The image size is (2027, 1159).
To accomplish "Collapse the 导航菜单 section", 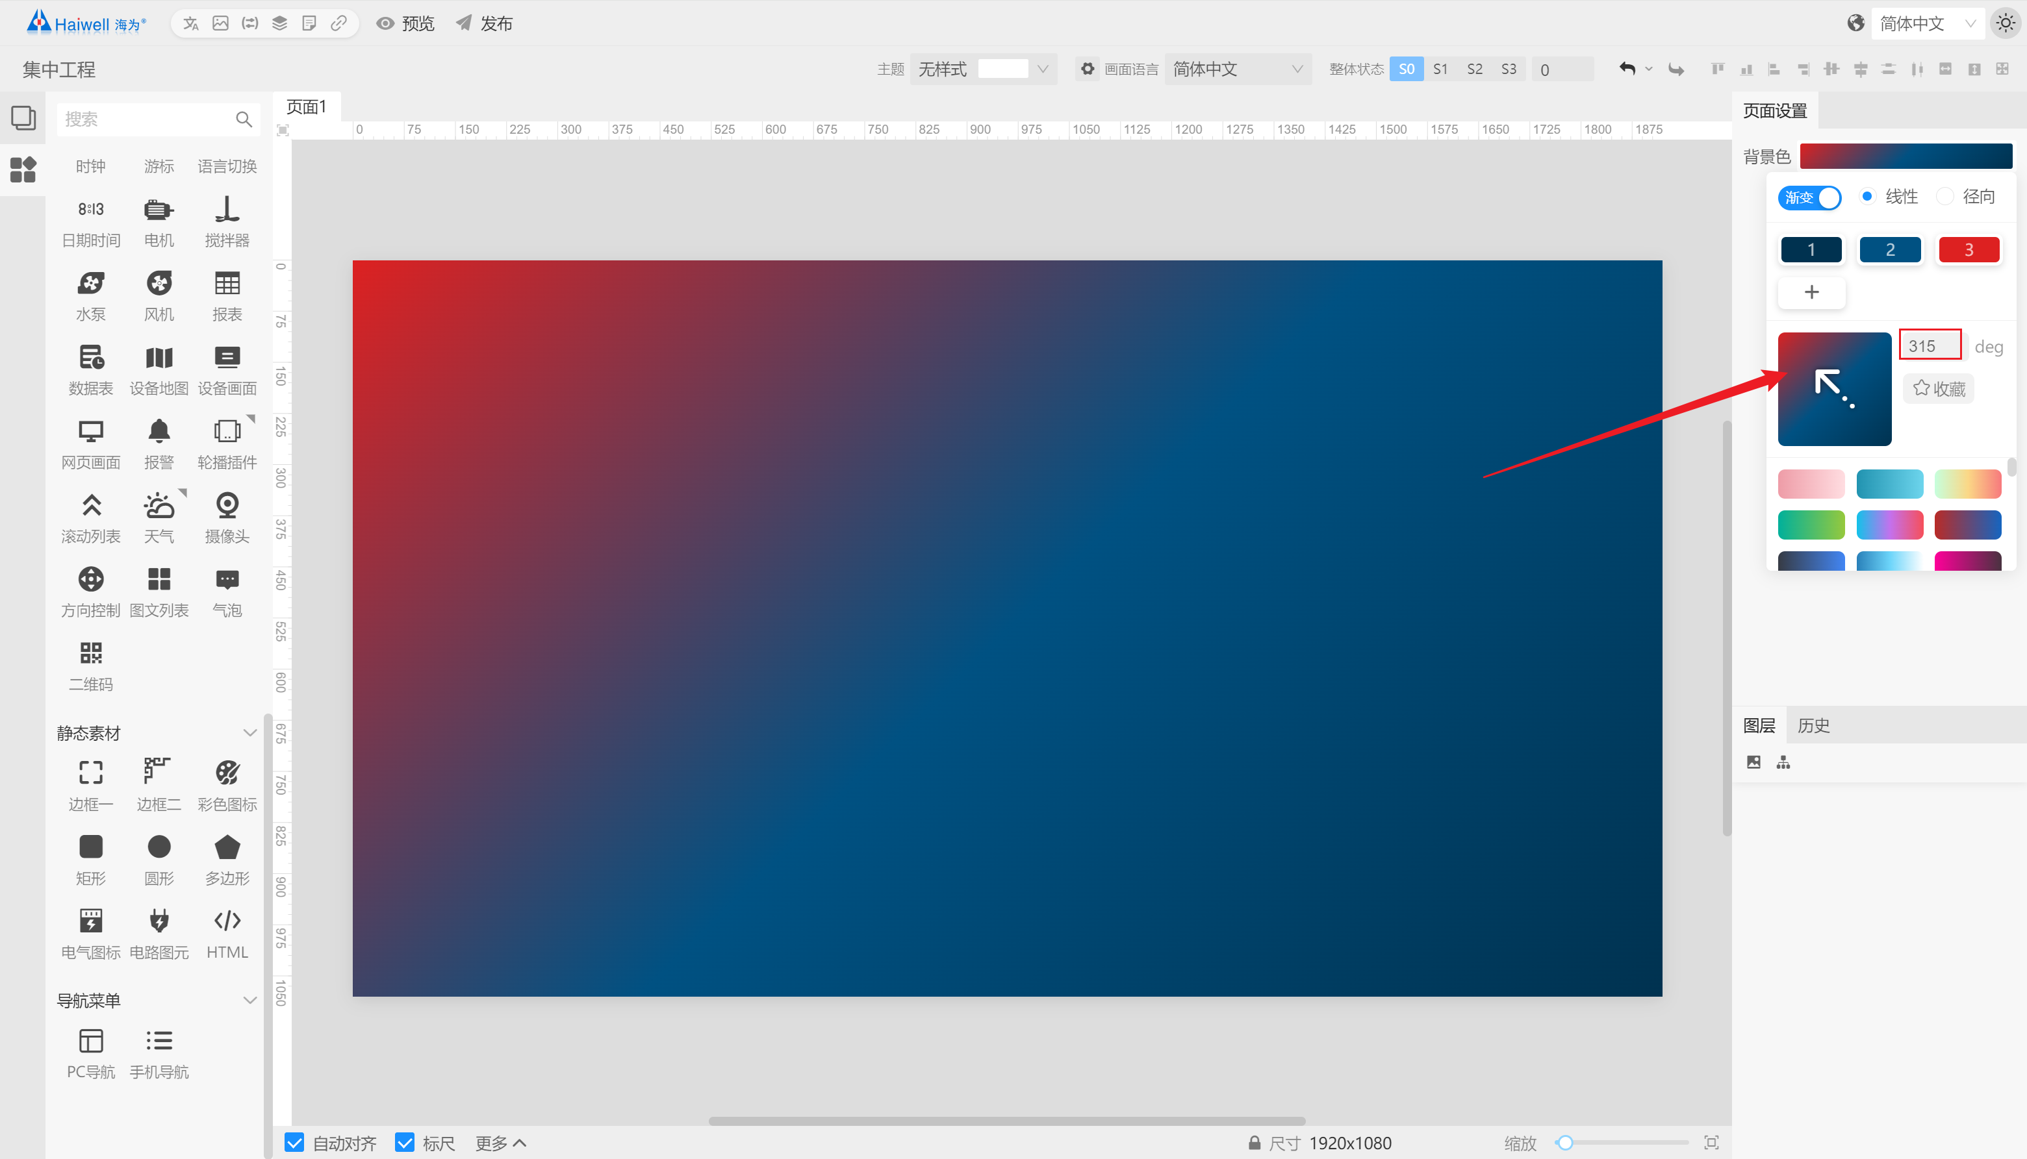I will (250, 1000).
